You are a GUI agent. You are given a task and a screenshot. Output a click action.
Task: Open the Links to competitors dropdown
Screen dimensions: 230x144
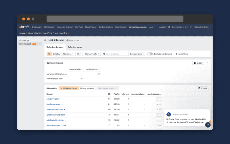pyautogui.click(x=108, y=88)
